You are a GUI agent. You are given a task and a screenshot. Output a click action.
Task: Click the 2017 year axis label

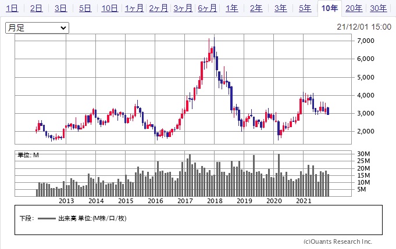185,201
